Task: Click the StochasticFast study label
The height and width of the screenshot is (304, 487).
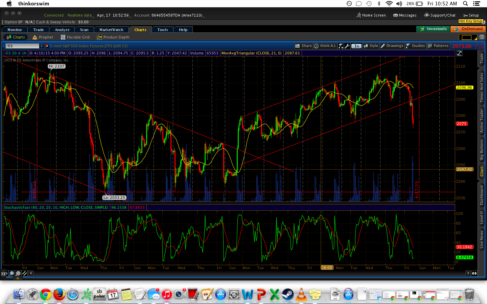Action: (56, 207)
